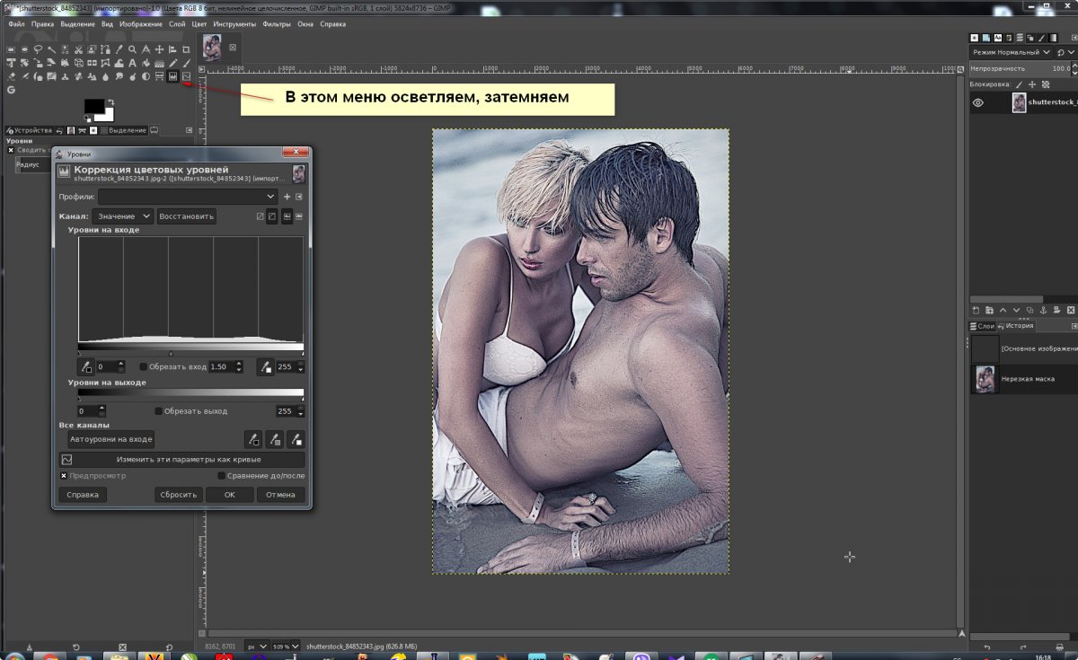
Task: Open the 'Канал' Значение dropdown
Action: [122, 216]
